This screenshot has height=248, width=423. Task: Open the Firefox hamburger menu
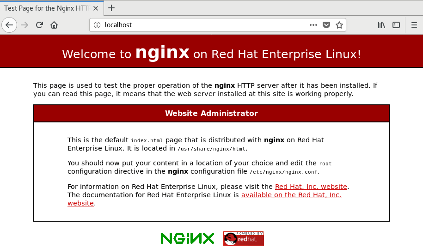point(414,25)
